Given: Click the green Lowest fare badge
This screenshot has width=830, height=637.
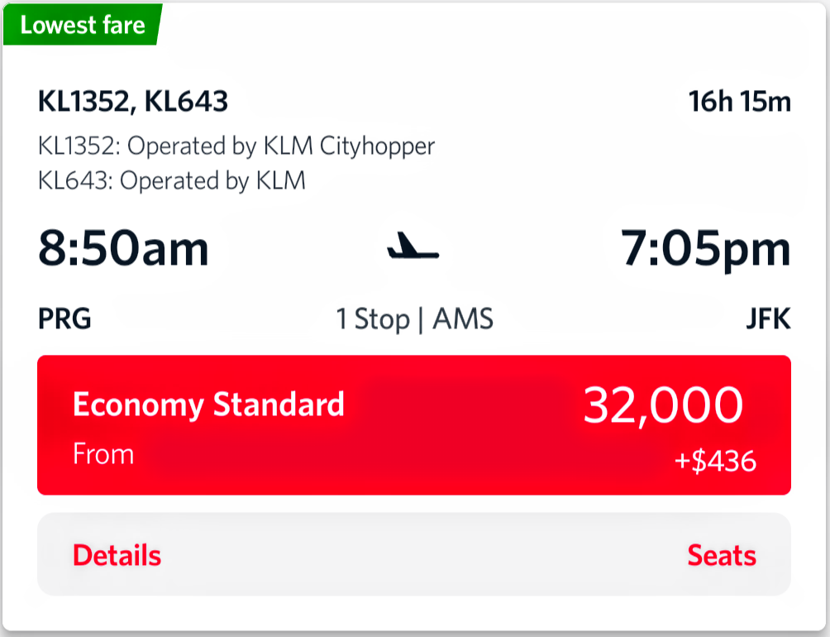Looking at the screenshot, I should [82, 25].
